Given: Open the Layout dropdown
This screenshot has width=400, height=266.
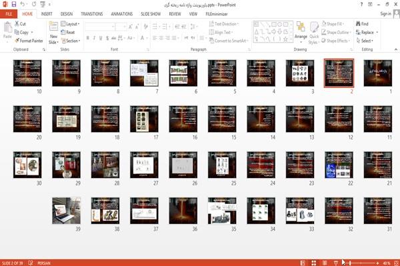Looking at the screenshot, I should pyautogui.click(x=71, y=24).
